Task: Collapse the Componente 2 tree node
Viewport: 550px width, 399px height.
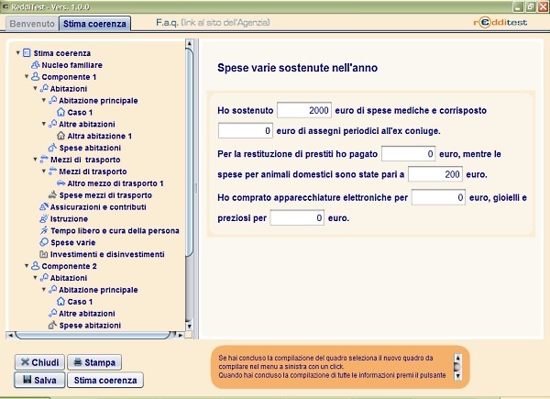Action: [x=27, y=266]
